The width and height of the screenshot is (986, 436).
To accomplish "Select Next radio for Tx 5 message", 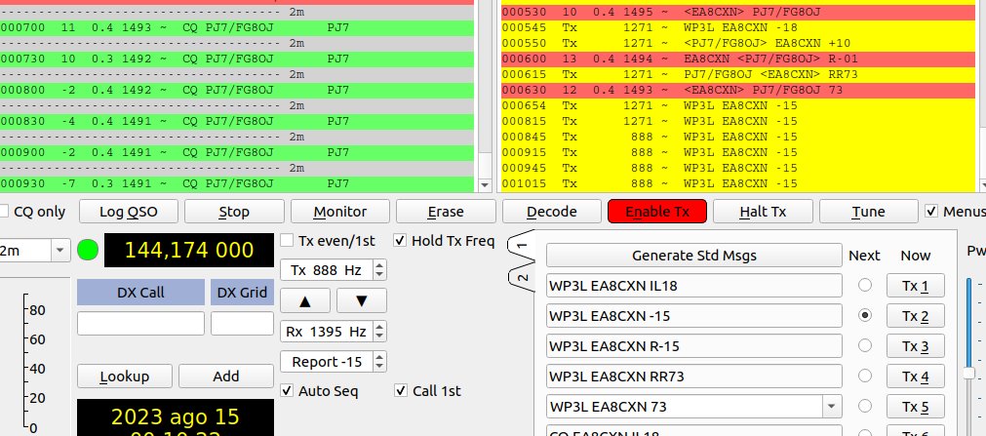I will pos(865,406).
